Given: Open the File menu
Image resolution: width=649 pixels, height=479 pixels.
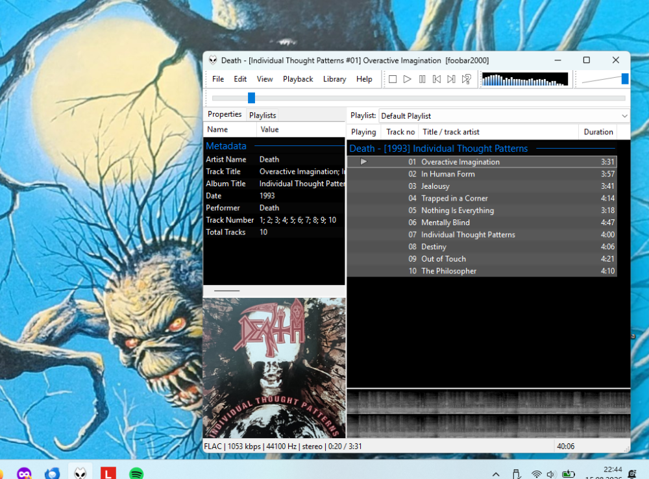Looking at the screenshot, I should 217,79.
